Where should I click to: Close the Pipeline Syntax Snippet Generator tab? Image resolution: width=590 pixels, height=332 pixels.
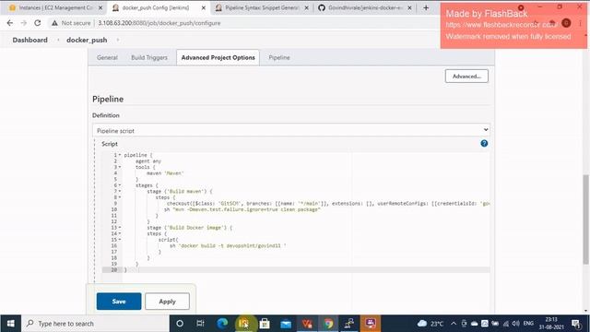click(306, 7)
